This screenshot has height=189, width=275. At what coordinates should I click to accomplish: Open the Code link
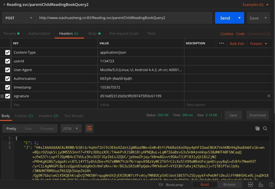(240, 34)
